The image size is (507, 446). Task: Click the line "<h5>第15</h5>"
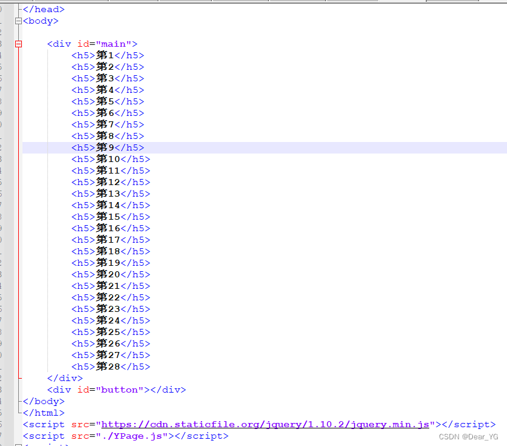point(111,217)
